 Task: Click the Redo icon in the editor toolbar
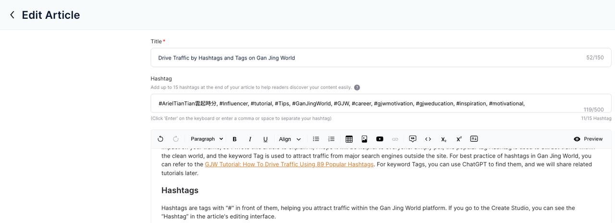176,139
